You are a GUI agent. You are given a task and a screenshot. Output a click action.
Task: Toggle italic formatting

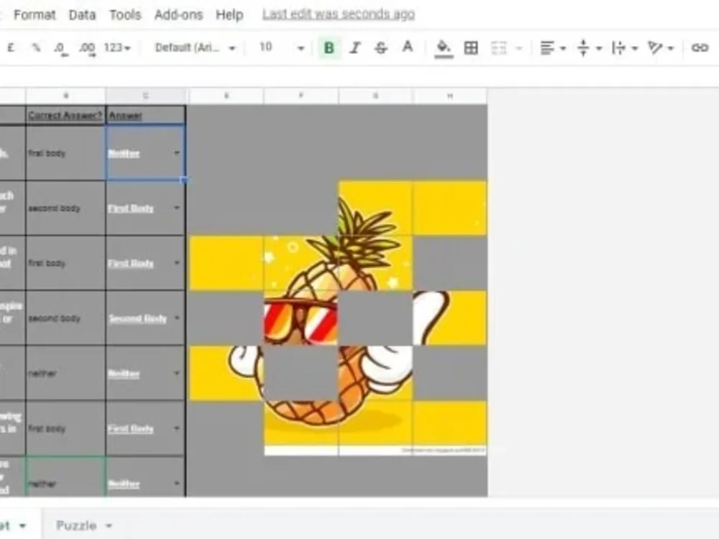click(x=355, y=47)
